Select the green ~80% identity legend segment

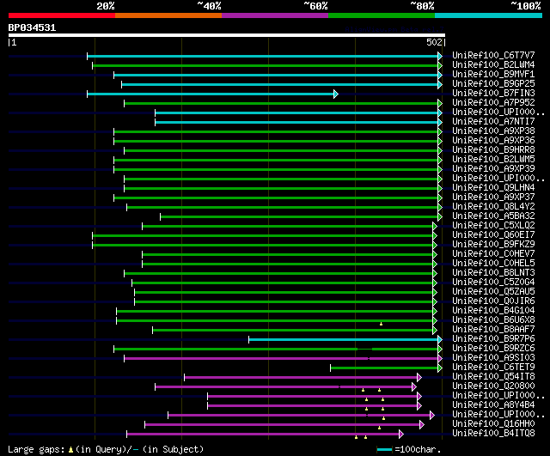click(x=382, y=15)
